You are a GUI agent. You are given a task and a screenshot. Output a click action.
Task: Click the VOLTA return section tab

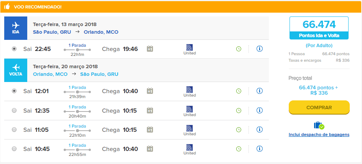[16, 71]
